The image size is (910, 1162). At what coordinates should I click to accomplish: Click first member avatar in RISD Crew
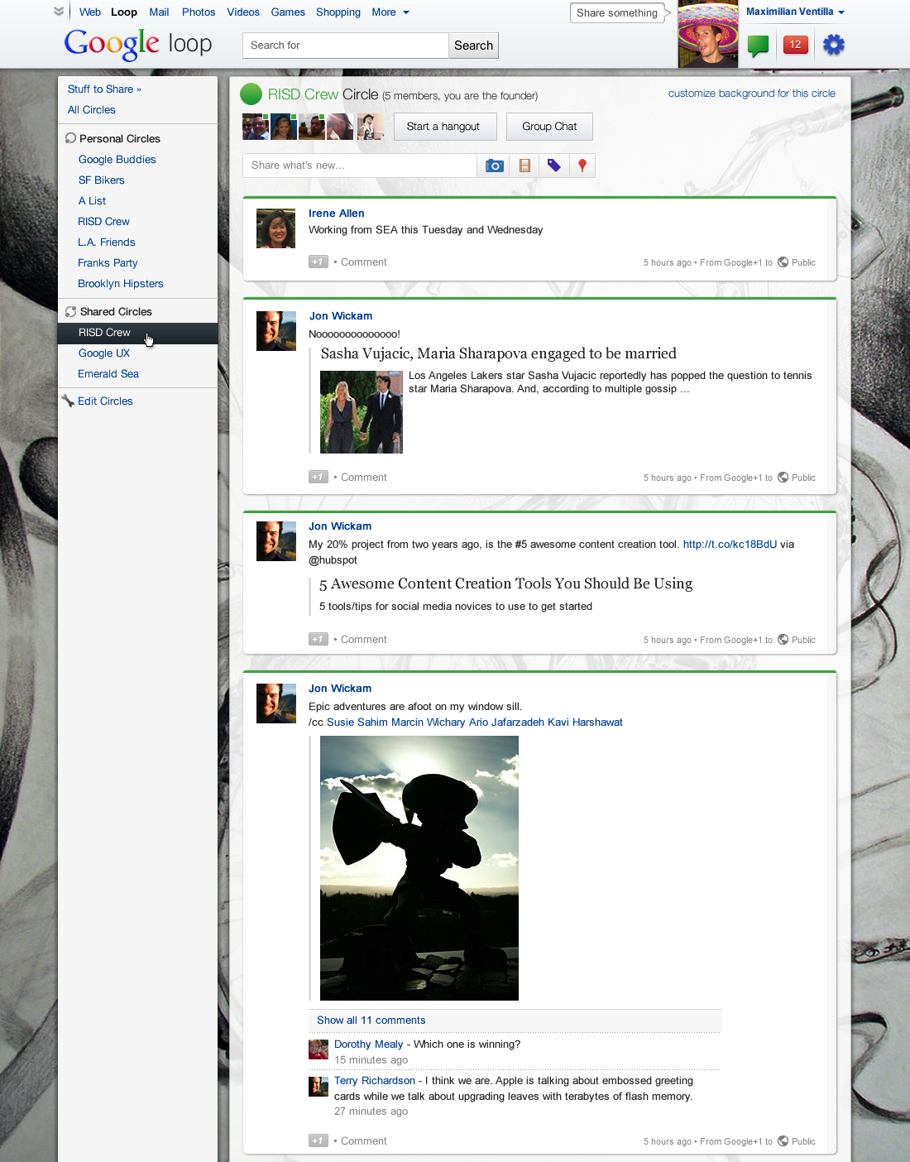[x=256, y=127]
